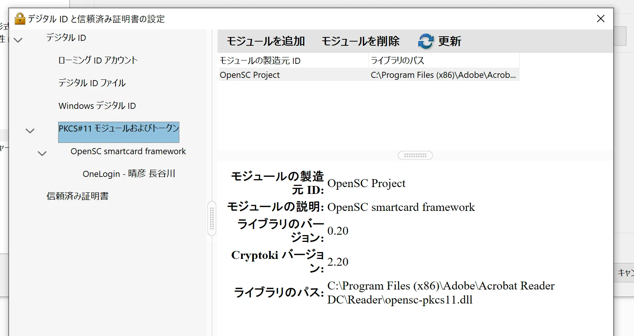This screenshot has width=634, height=336.
Task: Click the vertical splitter handle beside tree
Action: coord(212,218)
